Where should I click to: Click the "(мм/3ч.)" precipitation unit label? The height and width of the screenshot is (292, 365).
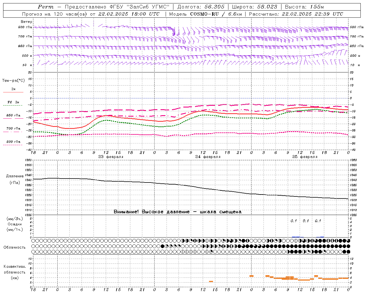15,219
